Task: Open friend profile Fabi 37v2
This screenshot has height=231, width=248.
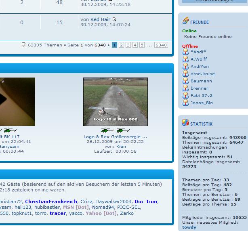Action: (201, 95)
